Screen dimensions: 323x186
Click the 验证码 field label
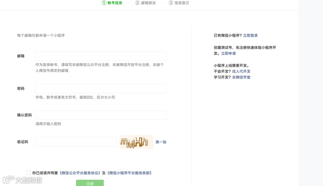[22, 142]
